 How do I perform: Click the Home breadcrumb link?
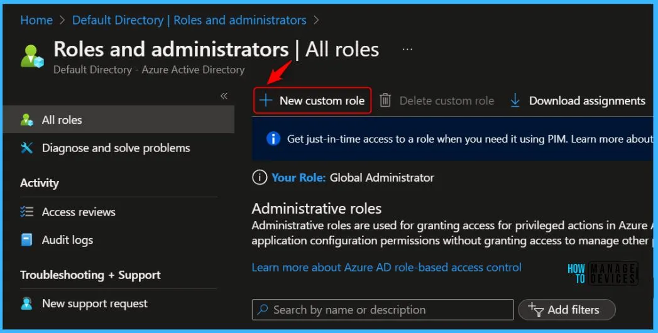tap(36, 19)
